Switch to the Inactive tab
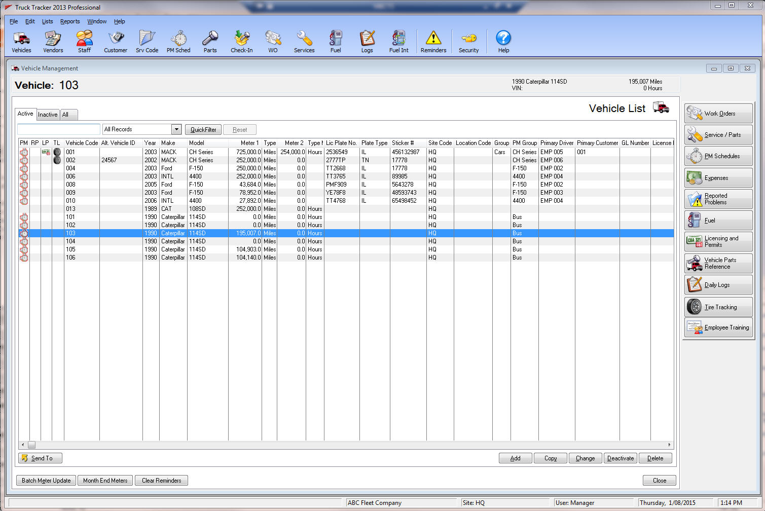The image size is (765, 511). [48, 115]
